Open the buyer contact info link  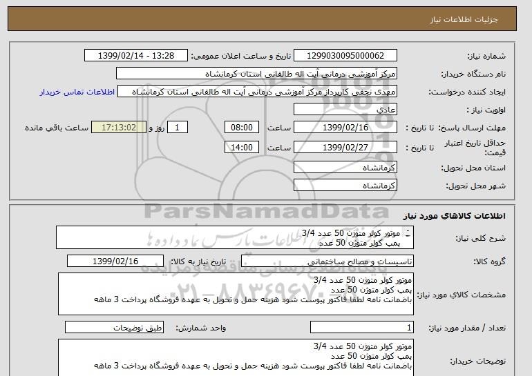pyautogui.click(x=77, y=92)
